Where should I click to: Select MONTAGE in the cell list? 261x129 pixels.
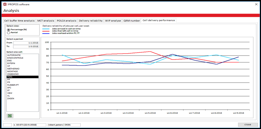point(22,71)
